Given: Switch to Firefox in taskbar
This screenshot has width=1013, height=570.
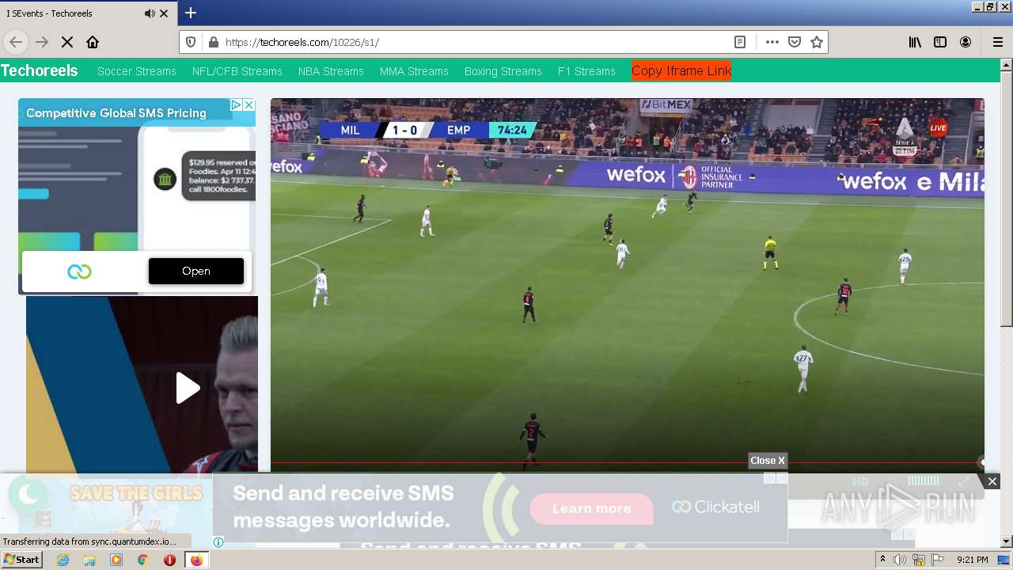Looking at the screenshot, I should pyautogui.click(x=196, y=560).
